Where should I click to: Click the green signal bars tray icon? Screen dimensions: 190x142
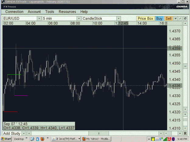(165, 139)
